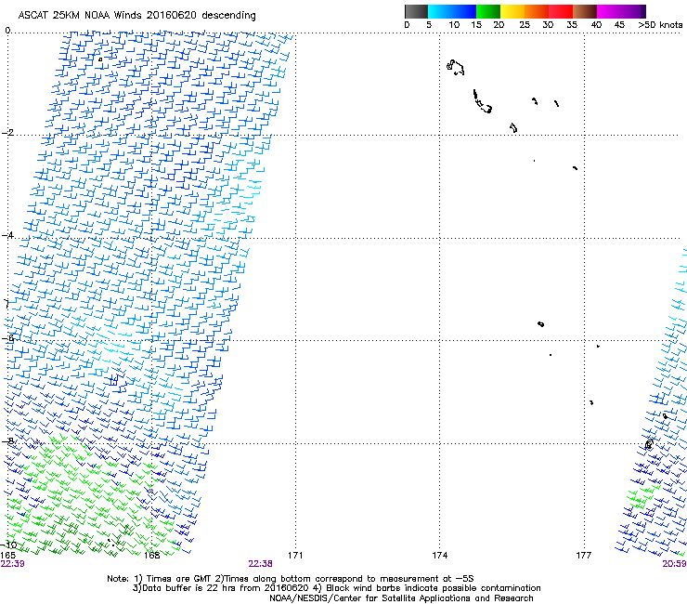Viewport: 687px width, 604px height.
Task: Click the gray 0-5 knots color segment
Action: [416, 11]
